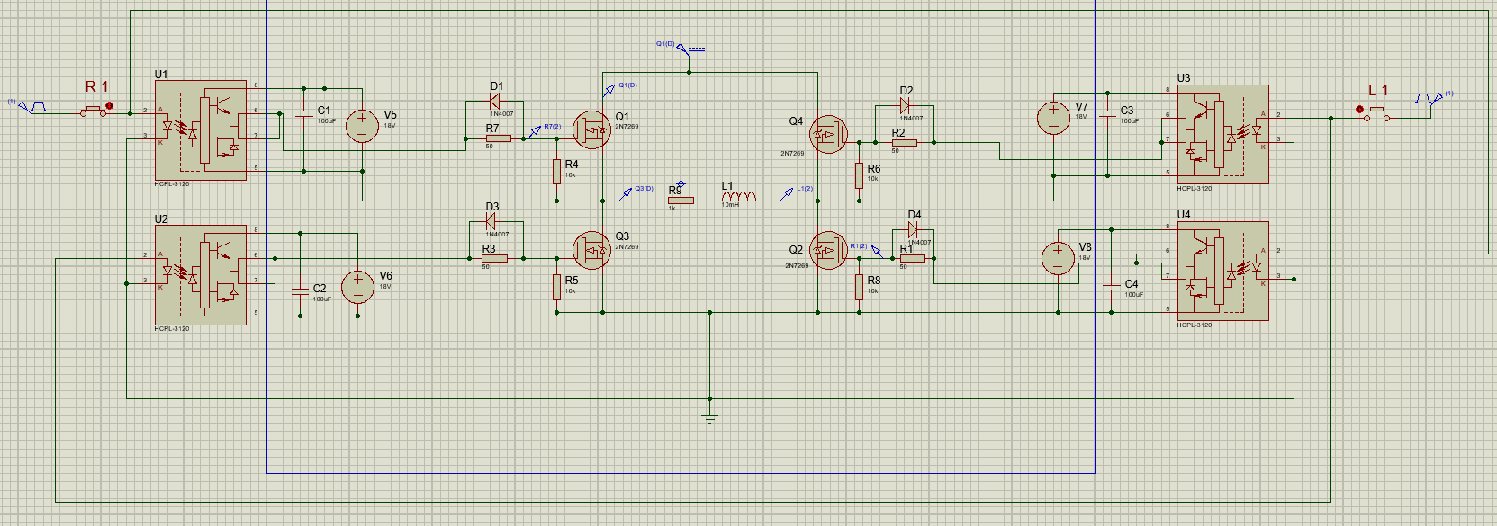Screen dimensions: 1497x526
Task: Select resistor R9 1k
Action: (x=681, y=201)
